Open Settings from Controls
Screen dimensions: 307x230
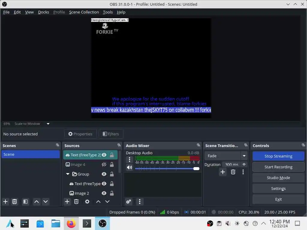click(x=278, y=188)
